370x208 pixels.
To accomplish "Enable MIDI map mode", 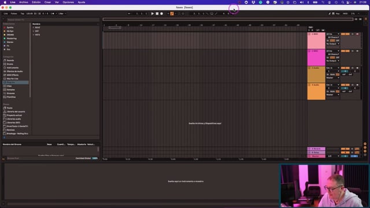I will pos(345,14).
